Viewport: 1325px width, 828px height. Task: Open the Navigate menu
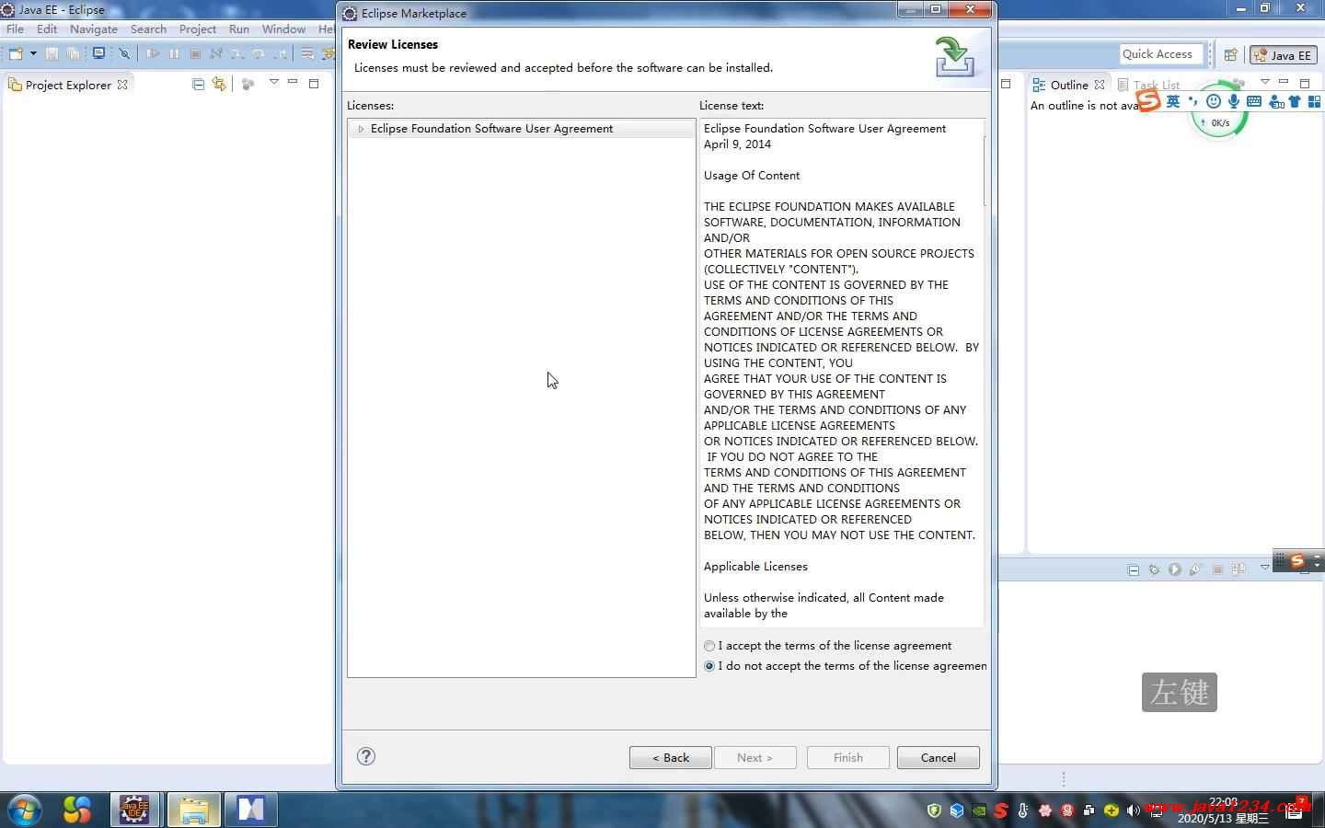(93, 29)
